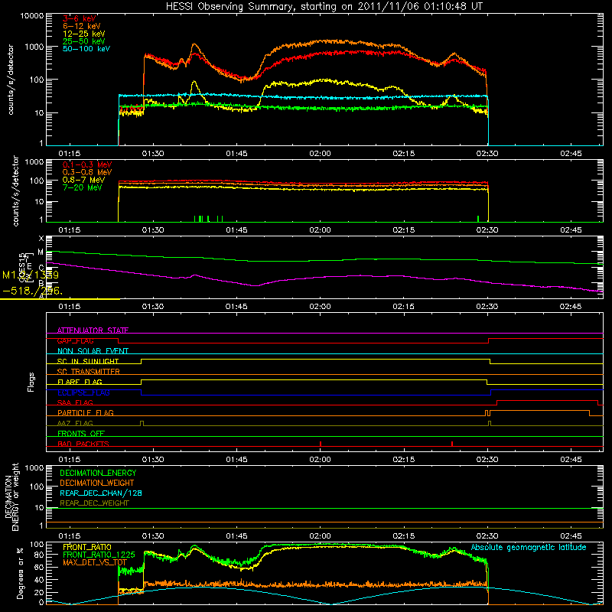Click the ECLIPSE_FLAG label
Screen dimensions: 612x612
pyautogui.click(x=83, y=392)
